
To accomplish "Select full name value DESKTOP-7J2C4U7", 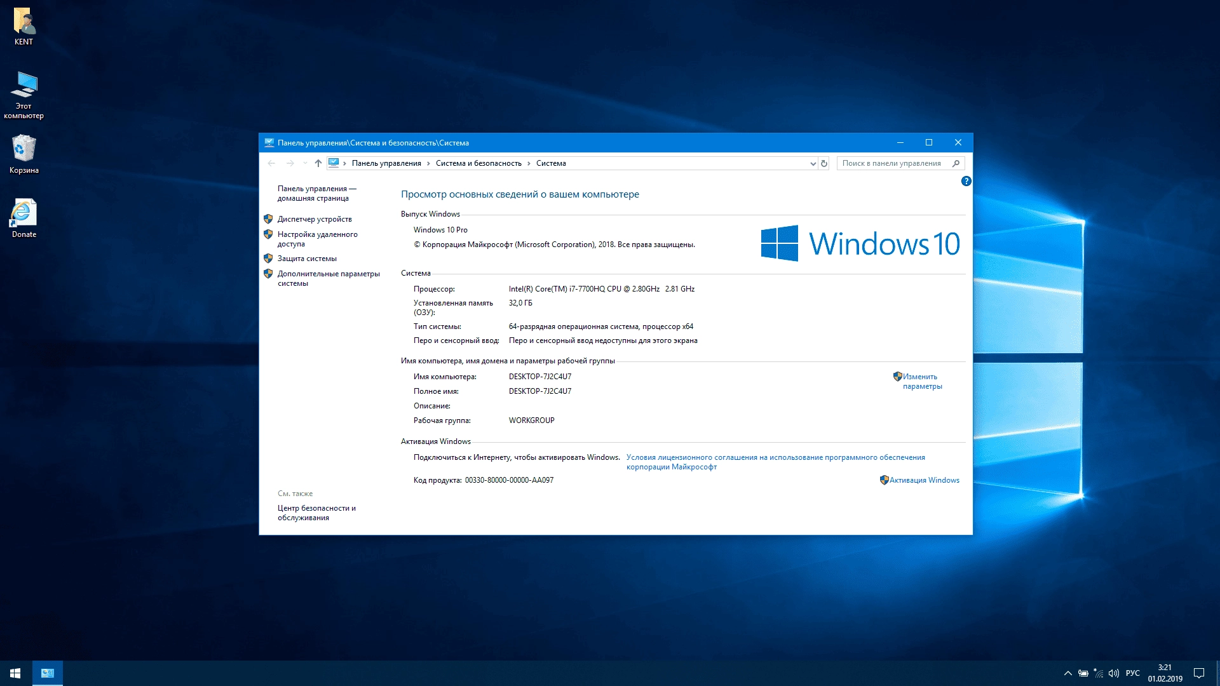I will point(540,391).
